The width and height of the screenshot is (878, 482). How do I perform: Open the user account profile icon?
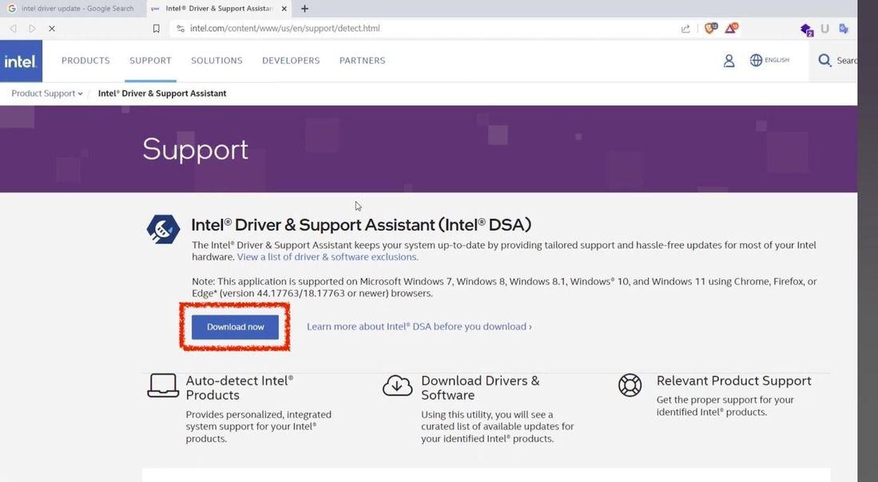(x=729, y=61)
